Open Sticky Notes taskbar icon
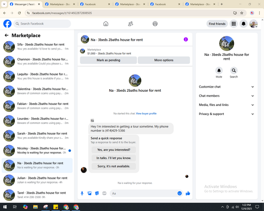Image resolution: width=264 pixels, height=211 pixels. 55,207
